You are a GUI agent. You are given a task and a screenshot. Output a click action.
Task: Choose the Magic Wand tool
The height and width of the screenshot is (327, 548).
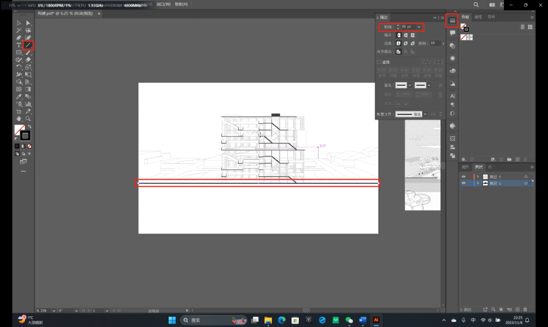pos(19,30)
